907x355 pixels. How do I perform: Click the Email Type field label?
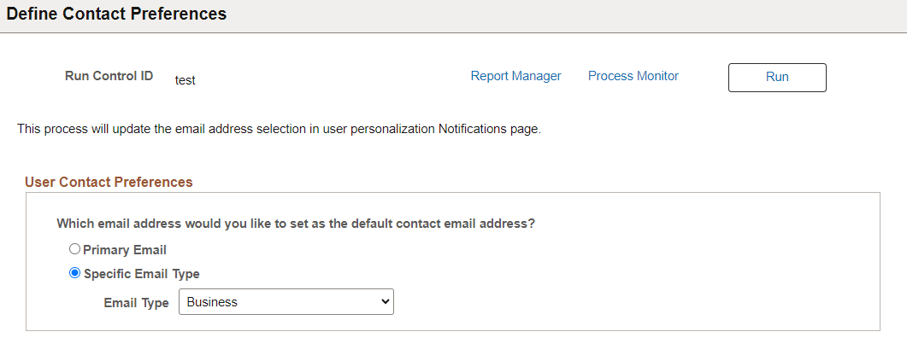136,303
